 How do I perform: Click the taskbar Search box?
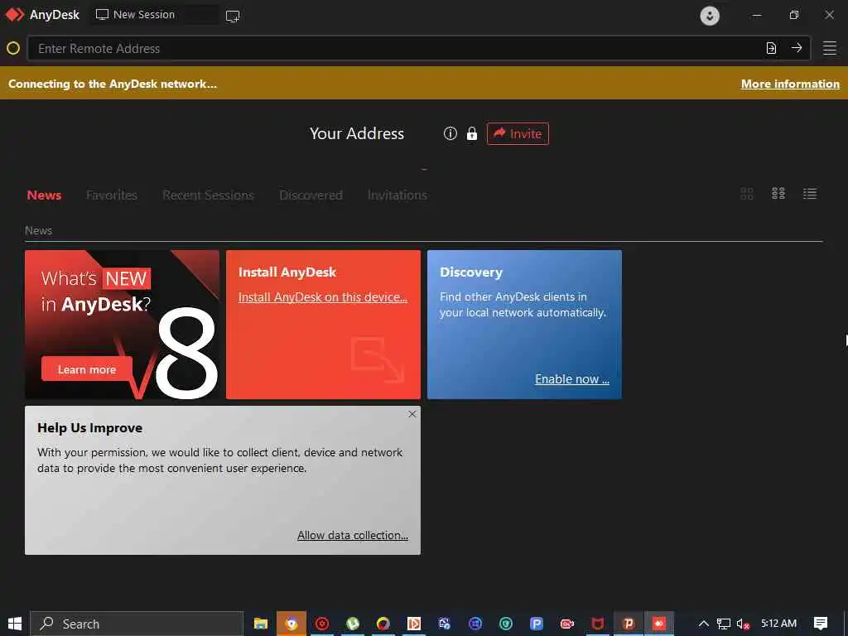point(137,624)
